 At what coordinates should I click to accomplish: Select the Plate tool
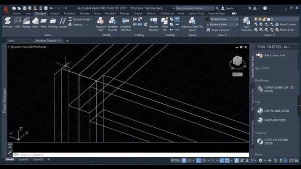[43, 23]
